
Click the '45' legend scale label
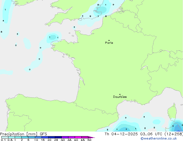click(83, 140)
